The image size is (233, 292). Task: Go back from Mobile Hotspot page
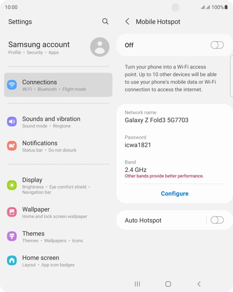pos(127,22)
